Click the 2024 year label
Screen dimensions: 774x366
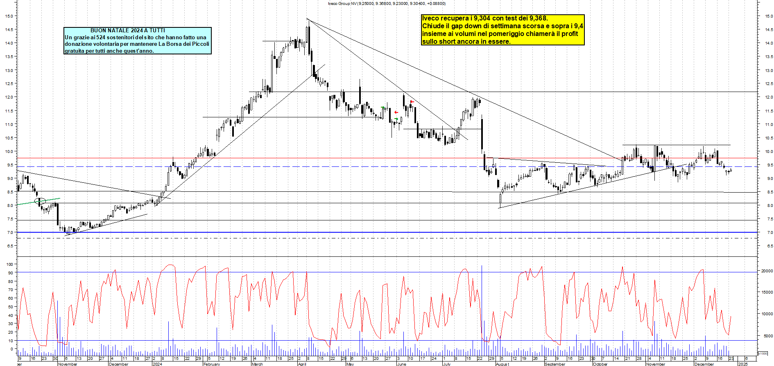(157, 364)
